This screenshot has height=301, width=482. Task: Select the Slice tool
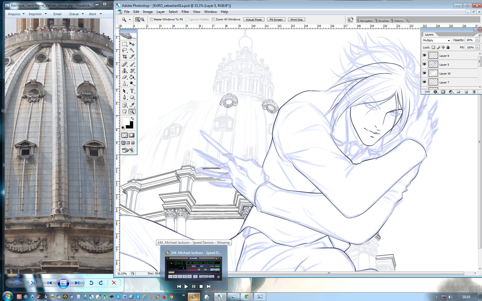point(132,56)
